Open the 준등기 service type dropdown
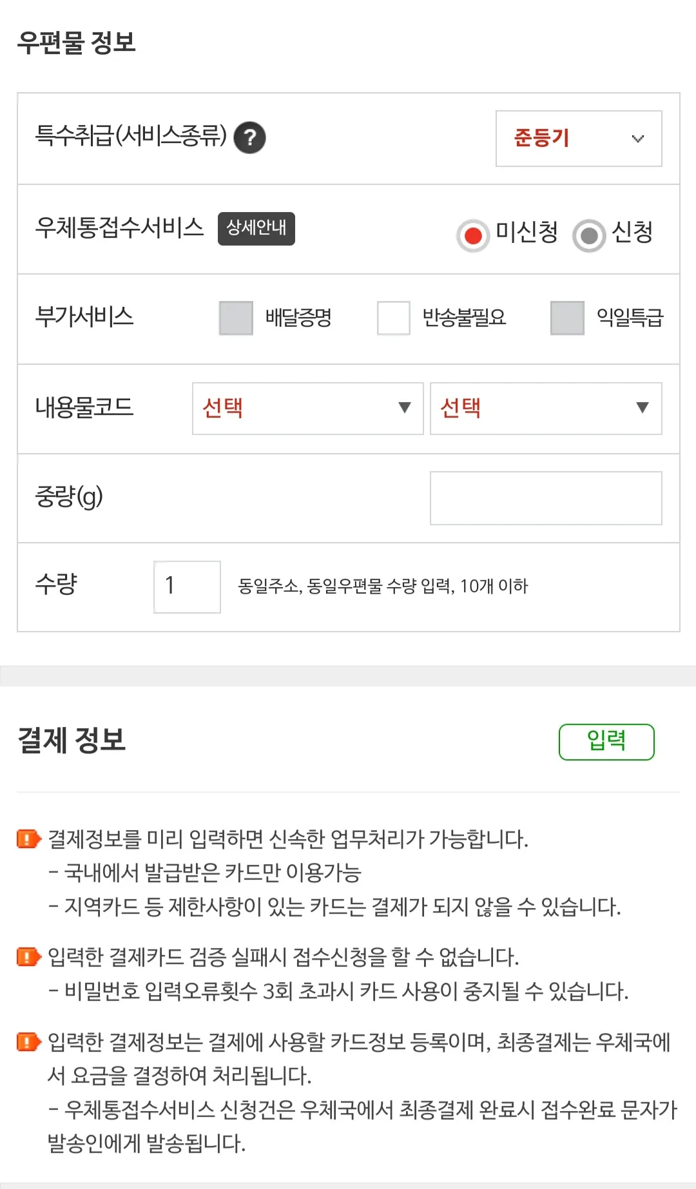Image resolution: width=696 pixels, height=1189 pixels. 578,139
